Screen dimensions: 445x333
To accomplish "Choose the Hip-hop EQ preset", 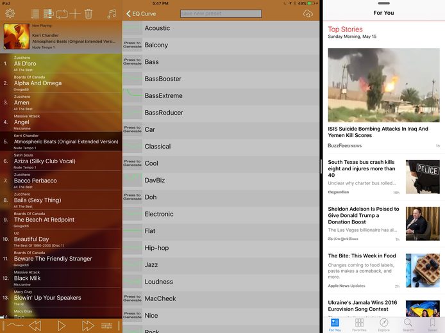I will 221,248.
